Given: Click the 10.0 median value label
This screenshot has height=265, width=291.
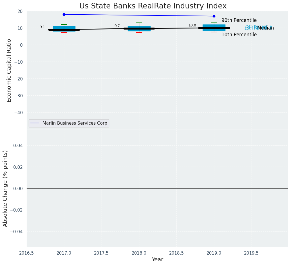Looking at the screenshot, I should (192, 25).
